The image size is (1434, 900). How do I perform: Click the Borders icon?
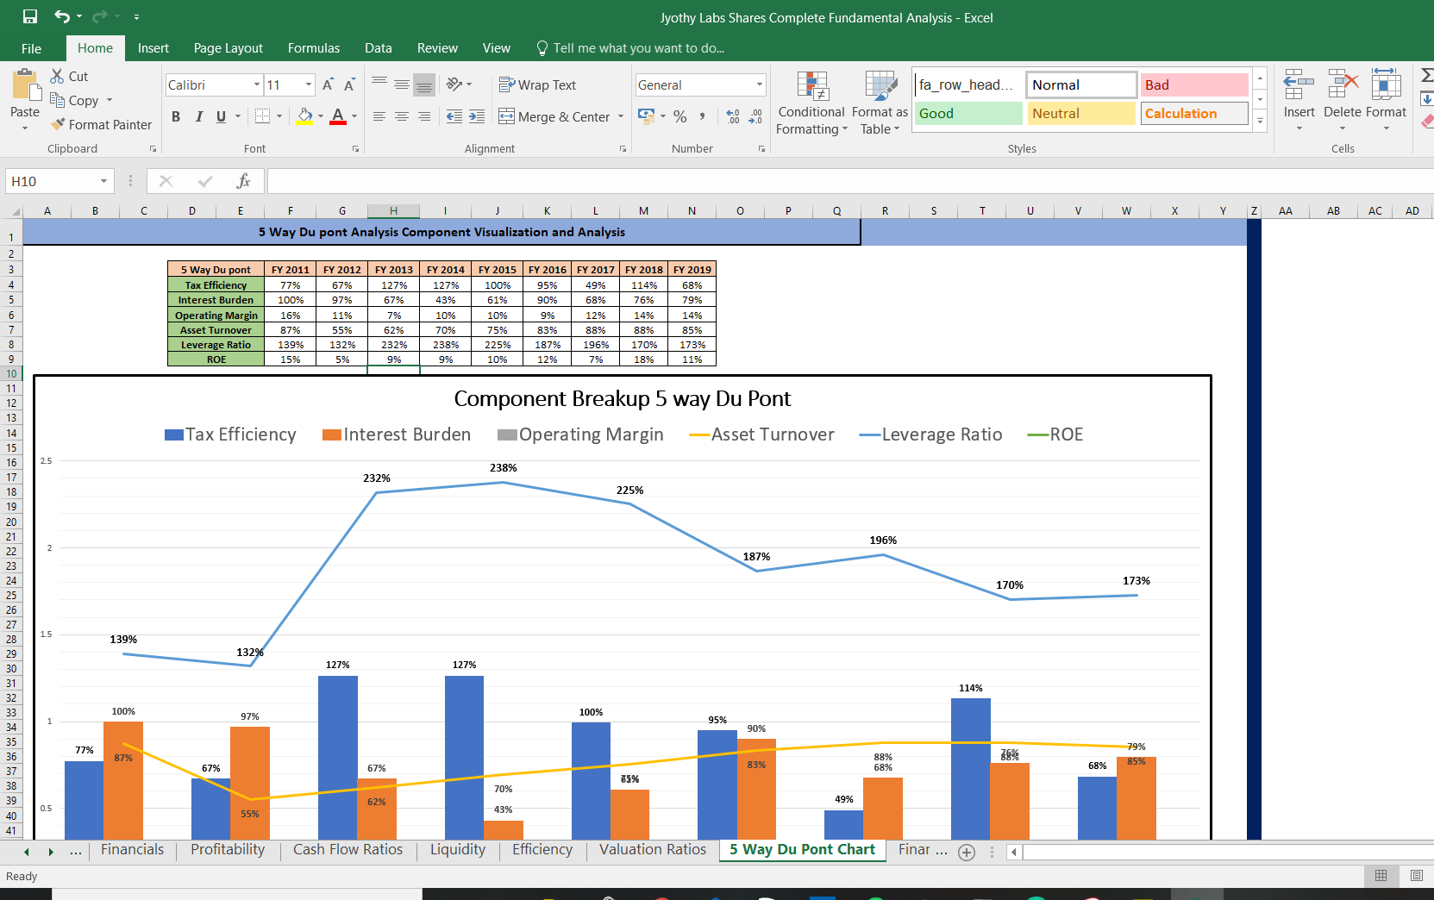tap(263, 116)
